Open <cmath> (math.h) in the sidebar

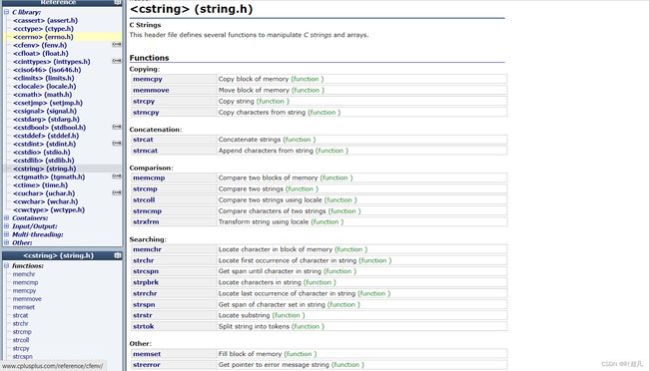pyautogui.click(x=42, y=95)
